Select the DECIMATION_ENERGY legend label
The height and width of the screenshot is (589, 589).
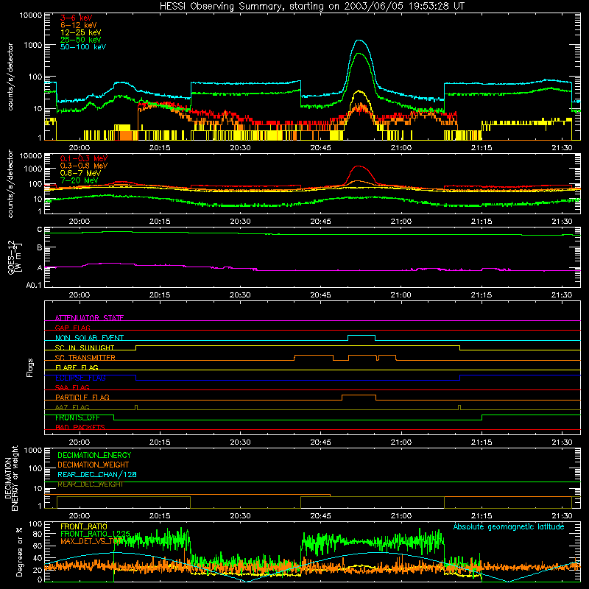[94, 455]
